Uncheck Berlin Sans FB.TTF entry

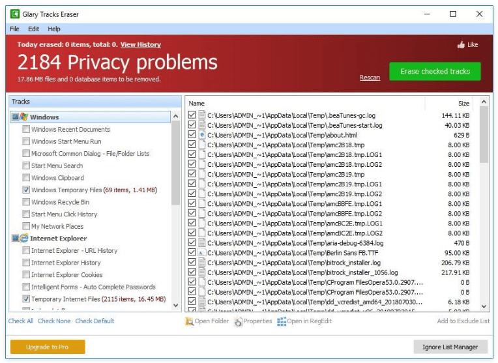[192, 252]
